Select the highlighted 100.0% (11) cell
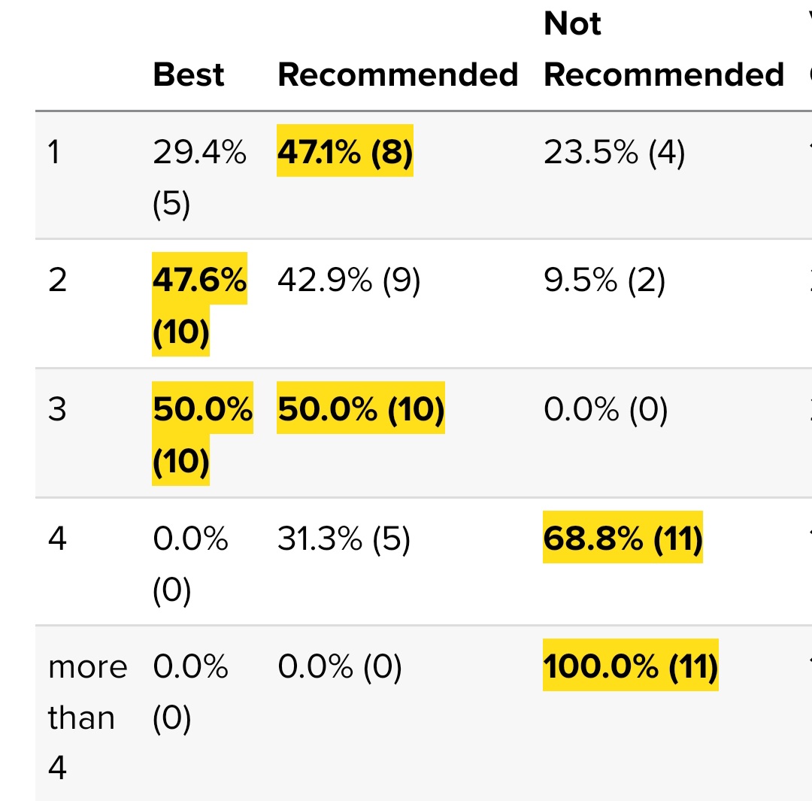Image resolution: width=812 pixels, height=801 pixels. pos(631,666)
